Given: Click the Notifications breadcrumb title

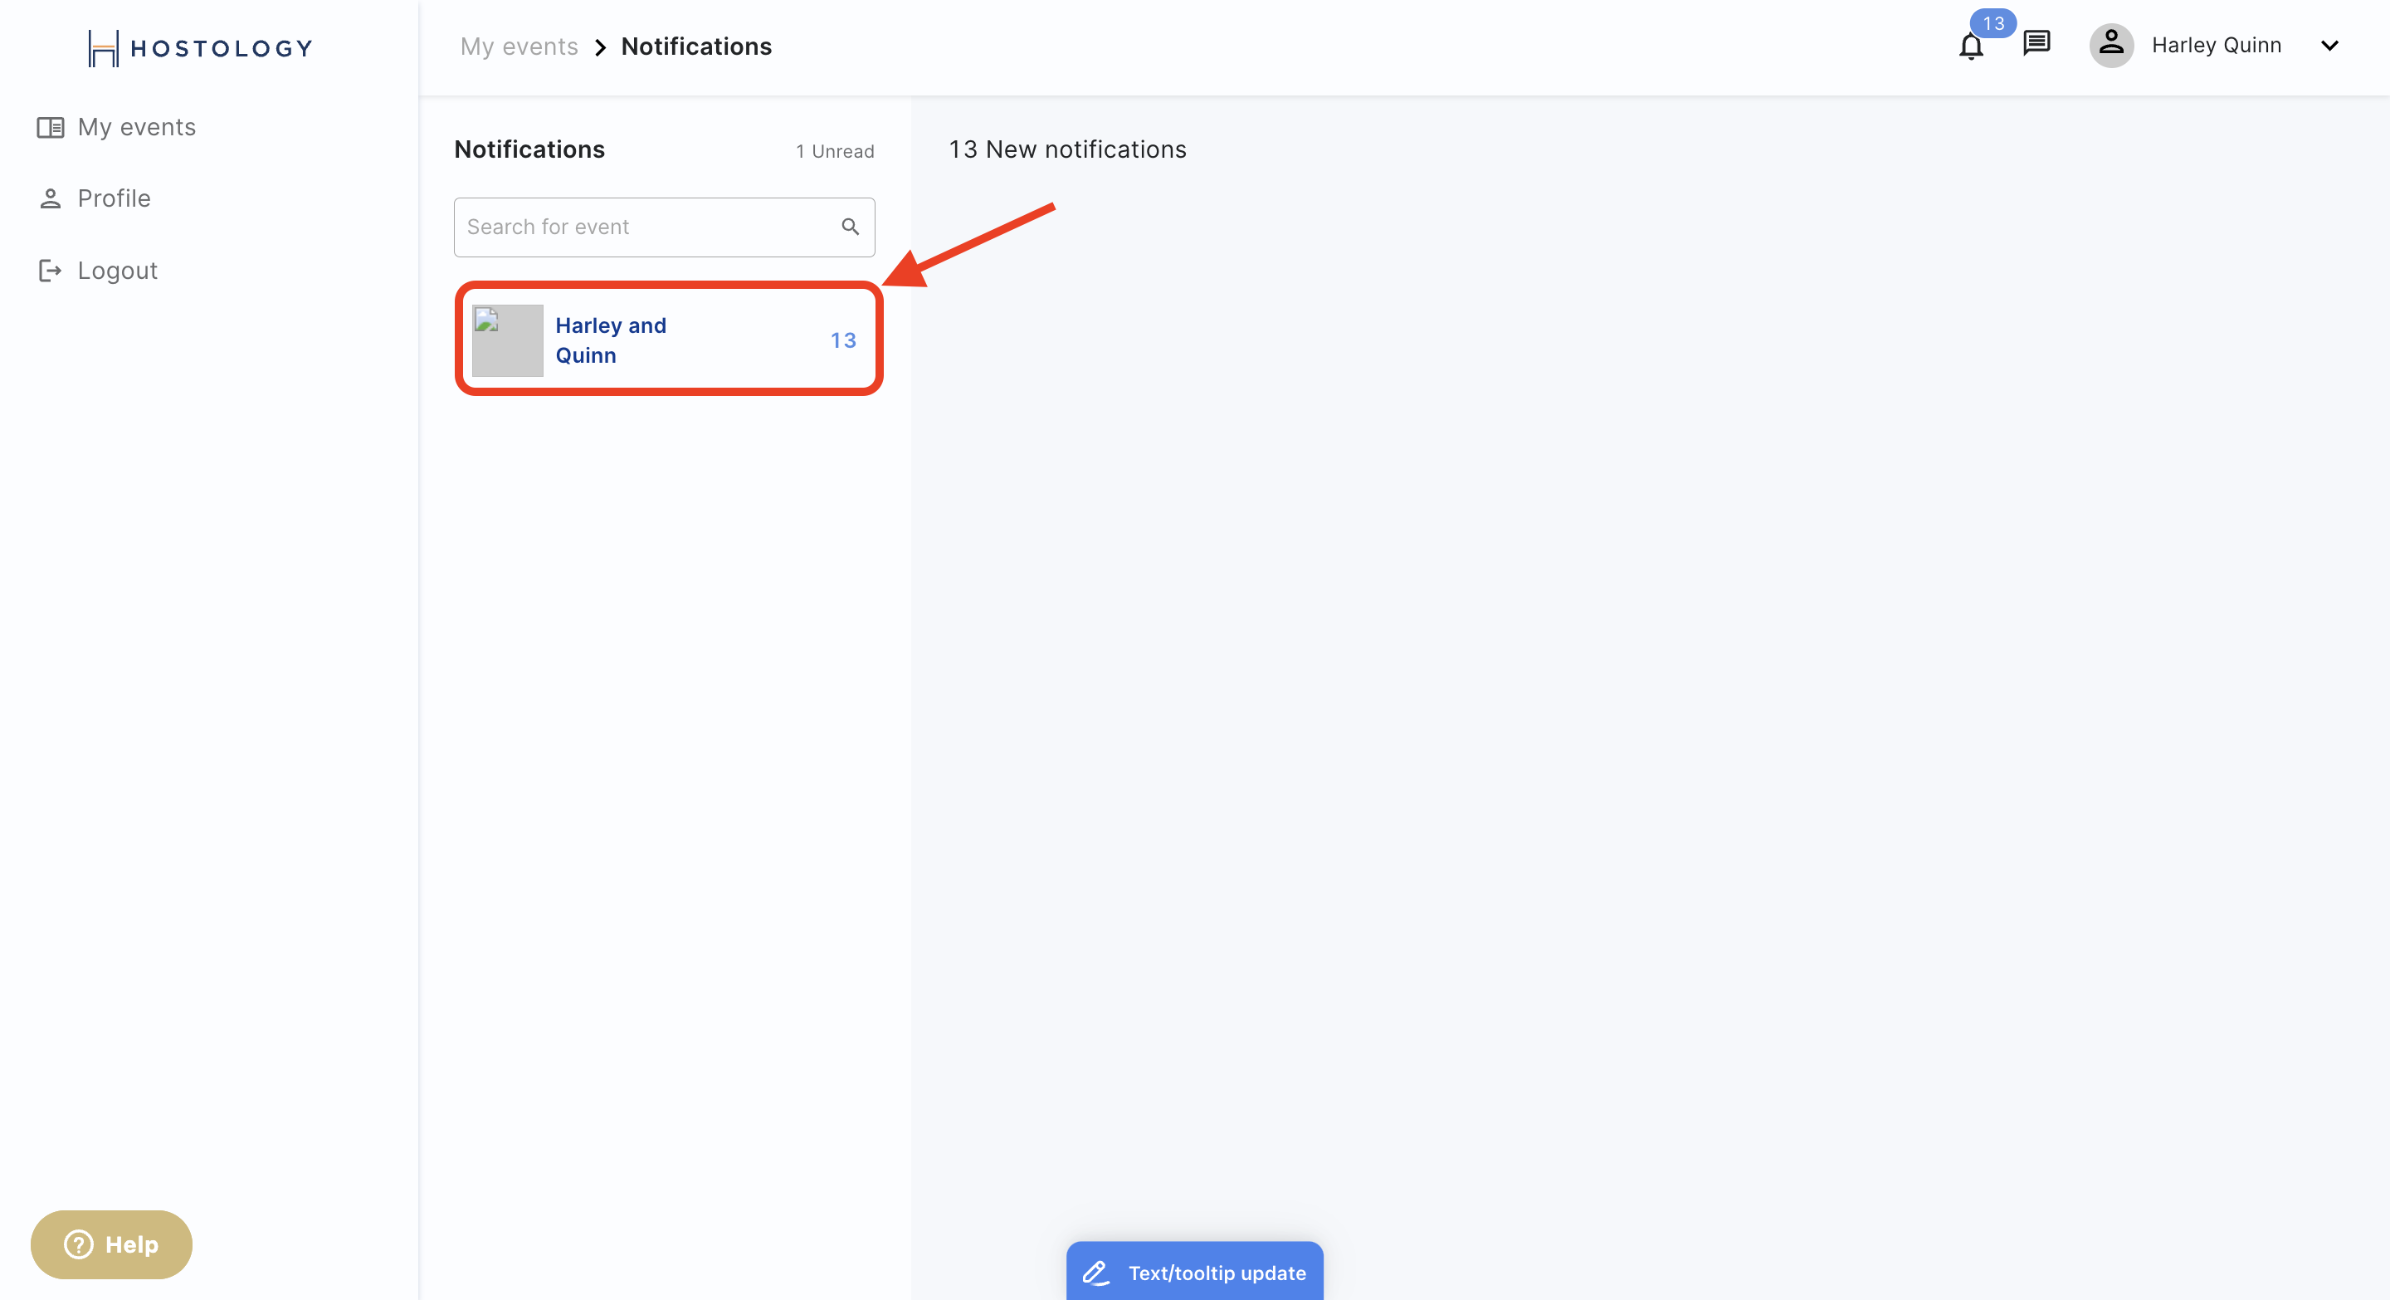Looking at the screenshot, I should coord(696,46).
